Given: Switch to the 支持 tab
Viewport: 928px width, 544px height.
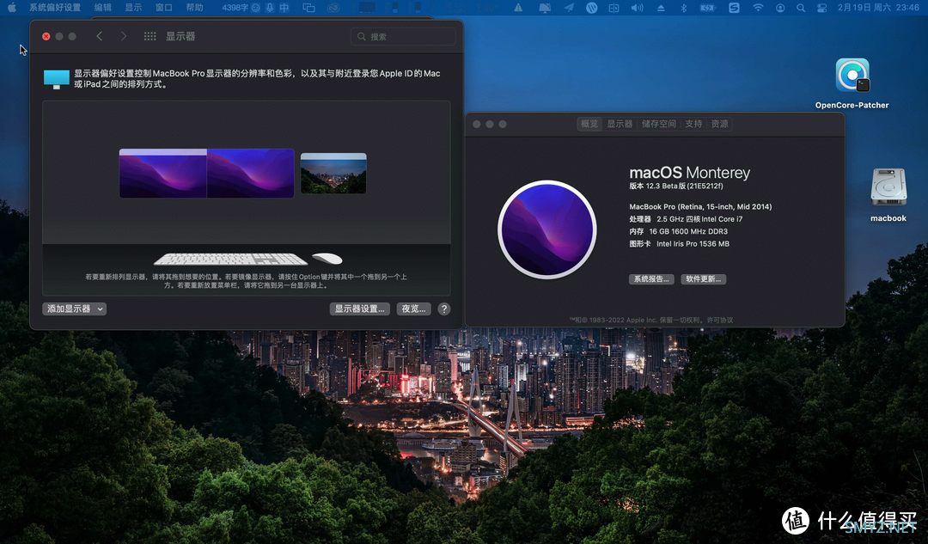Looking at the screenshot, I should click(x=693, y=124).
